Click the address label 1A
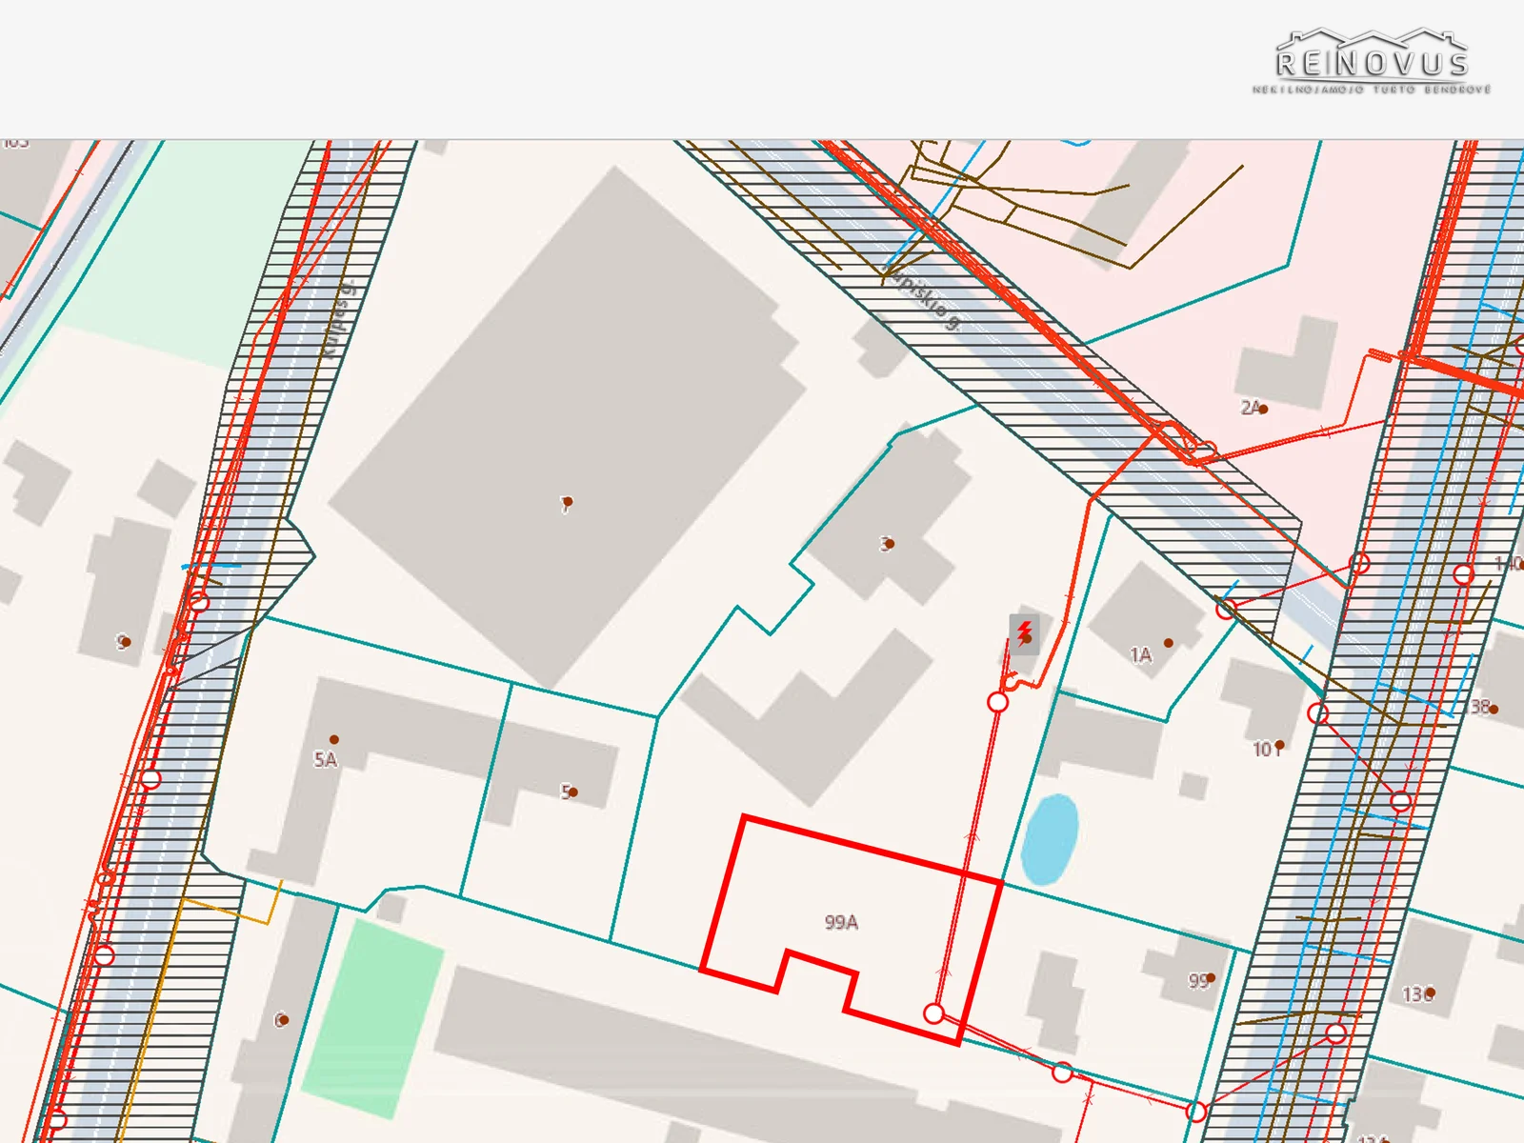 pyautogui.click(x=1140, y=654)
